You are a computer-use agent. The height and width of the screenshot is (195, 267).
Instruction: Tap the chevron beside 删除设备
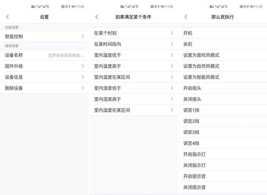click(x=83, y=88)
